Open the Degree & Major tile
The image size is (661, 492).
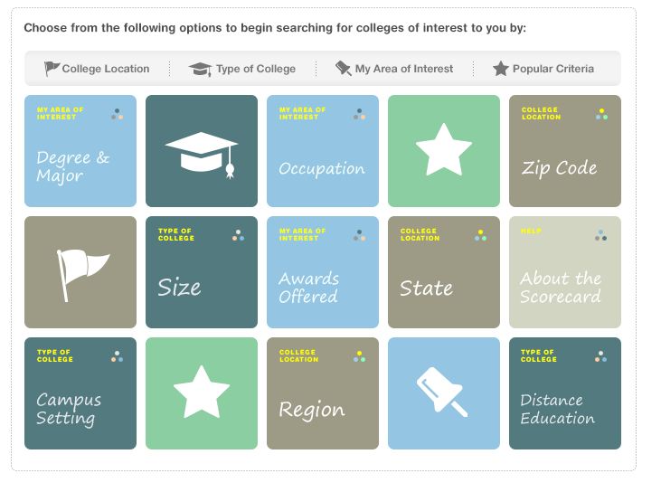click(80, 151)
